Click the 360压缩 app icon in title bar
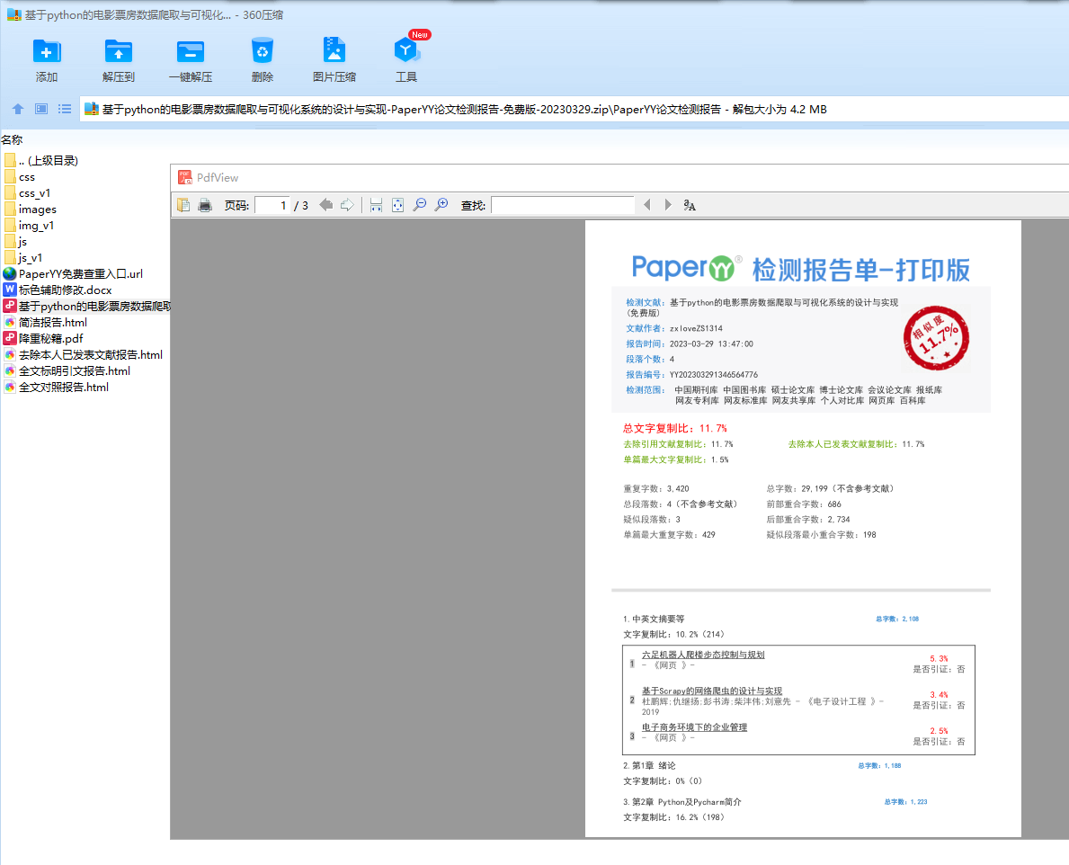This screenshot has width=1069, height=865. click(13, 14)
